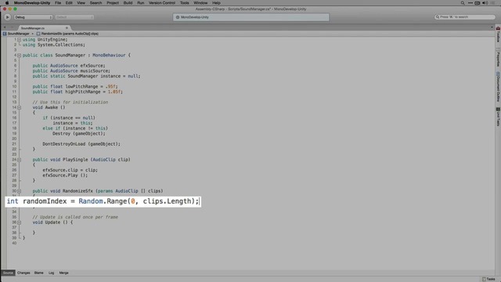This screenshot has width=501, height=282.
Task: Click the search field in the toolbar
Action: click(x=464, y=17)
